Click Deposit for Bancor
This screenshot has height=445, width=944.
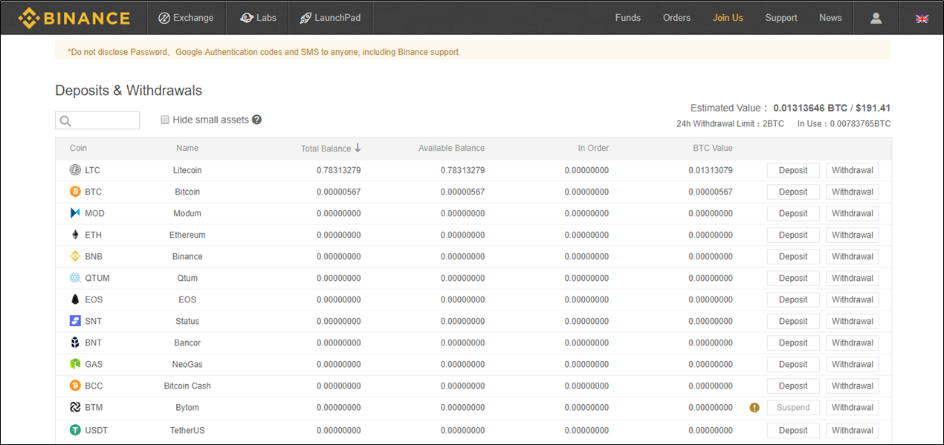793,342
